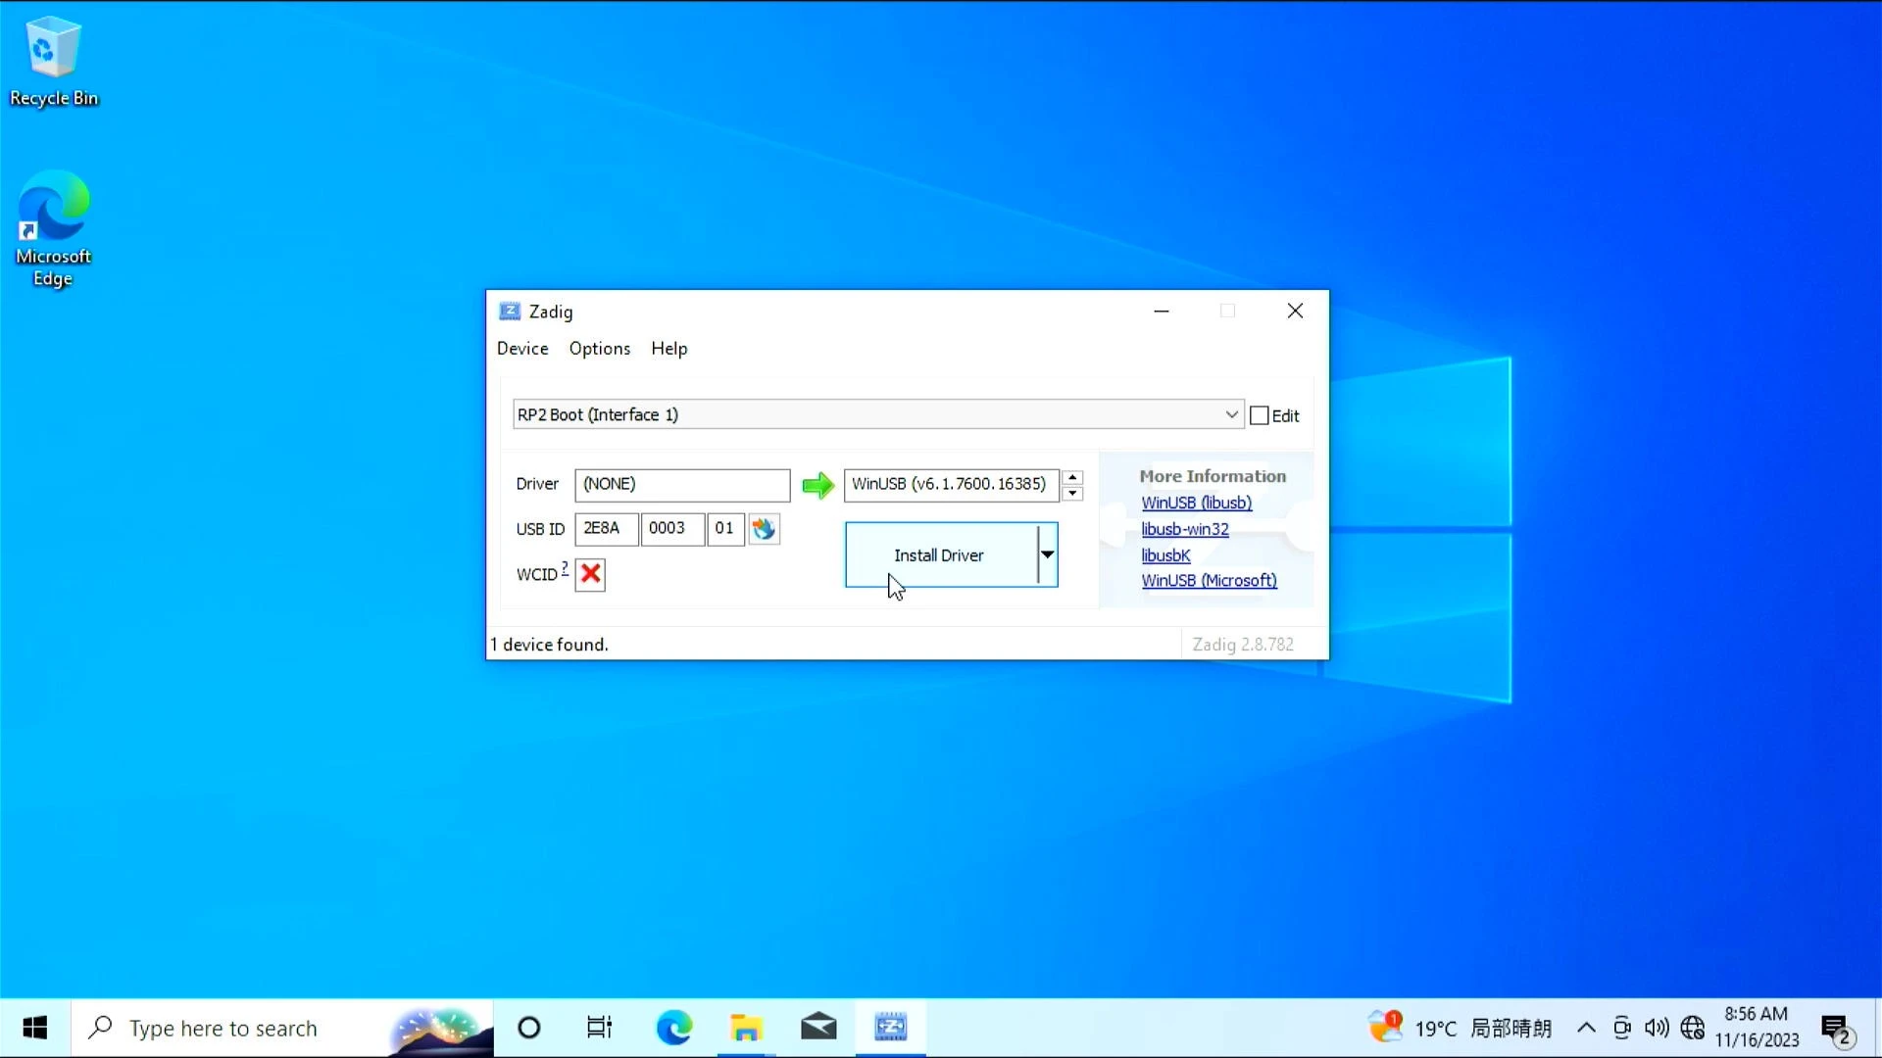1882x1058 pixels.
Task: Show hidden system tray icons
Action: pos(1586,1028)
